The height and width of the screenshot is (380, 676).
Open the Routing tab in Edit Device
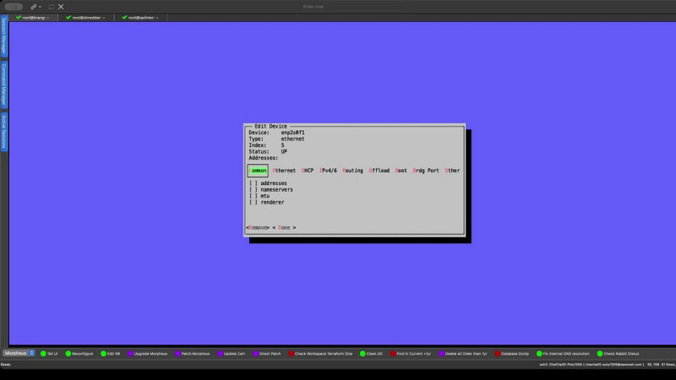[352, 171]
